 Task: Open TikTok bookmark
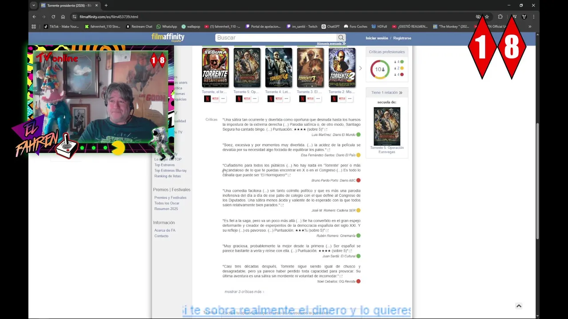pyautogui.click(x=61, y=27)
